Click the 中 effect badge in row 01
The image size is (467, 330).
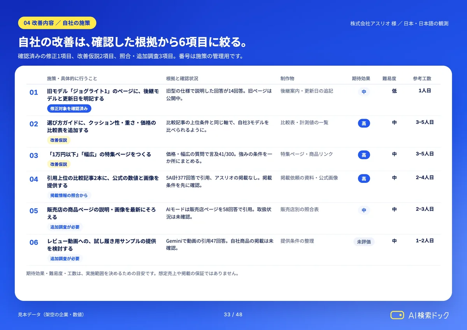click(364, 92)
